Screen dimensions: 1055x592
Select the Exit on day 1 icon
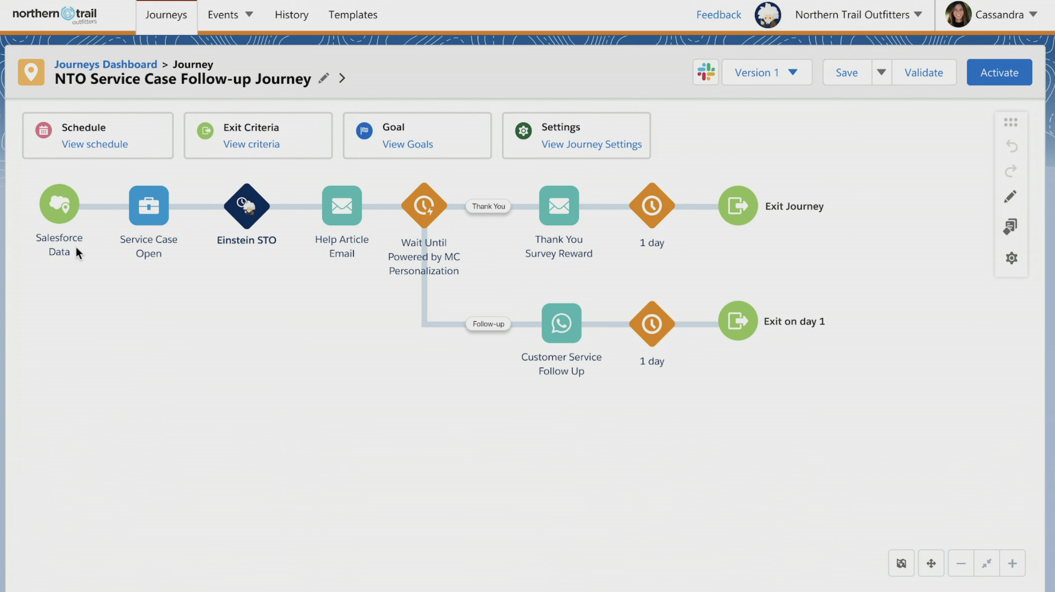(x=738, y=321)
